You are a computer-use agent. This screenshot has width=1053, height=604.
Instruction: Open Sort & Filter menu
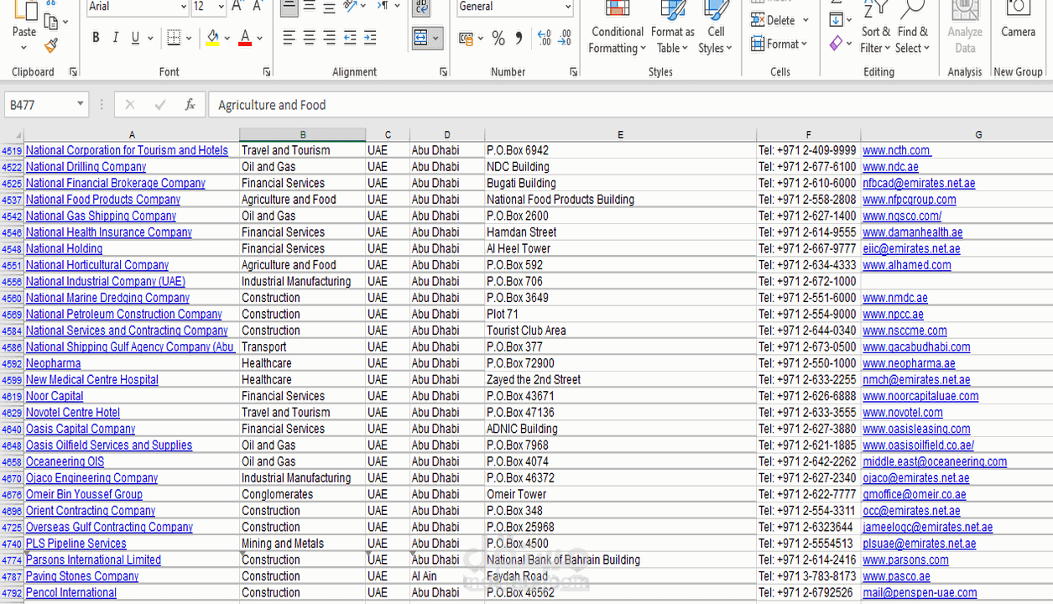875,28
